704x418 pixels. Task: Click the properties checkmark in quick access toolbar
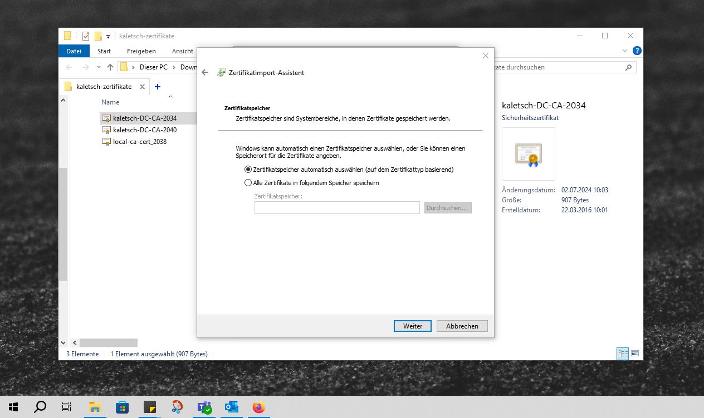click(86, 36)
